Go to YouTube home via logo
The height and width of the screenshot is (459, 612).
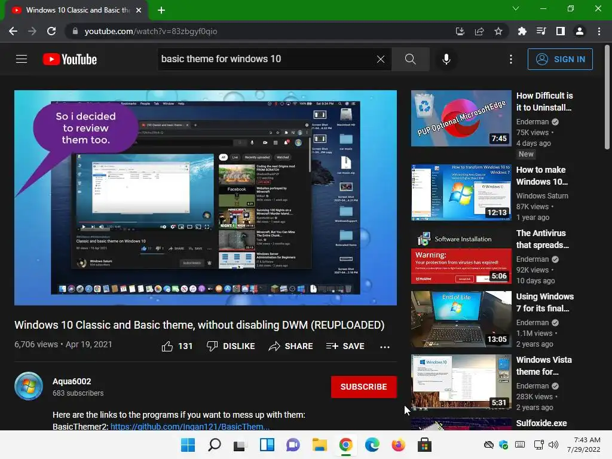pyautogui.click(x=70, y=59)
